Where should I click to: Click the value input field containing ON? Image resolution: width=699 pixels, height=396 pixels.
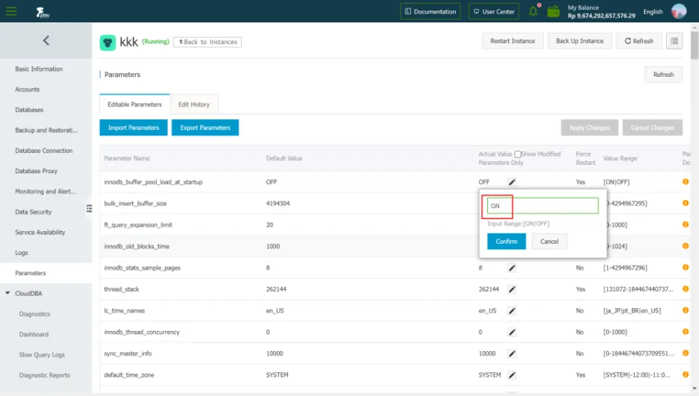pos(542,206)
